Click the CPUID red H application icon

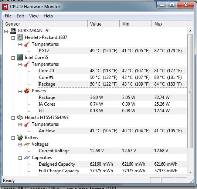coord(5,7)
